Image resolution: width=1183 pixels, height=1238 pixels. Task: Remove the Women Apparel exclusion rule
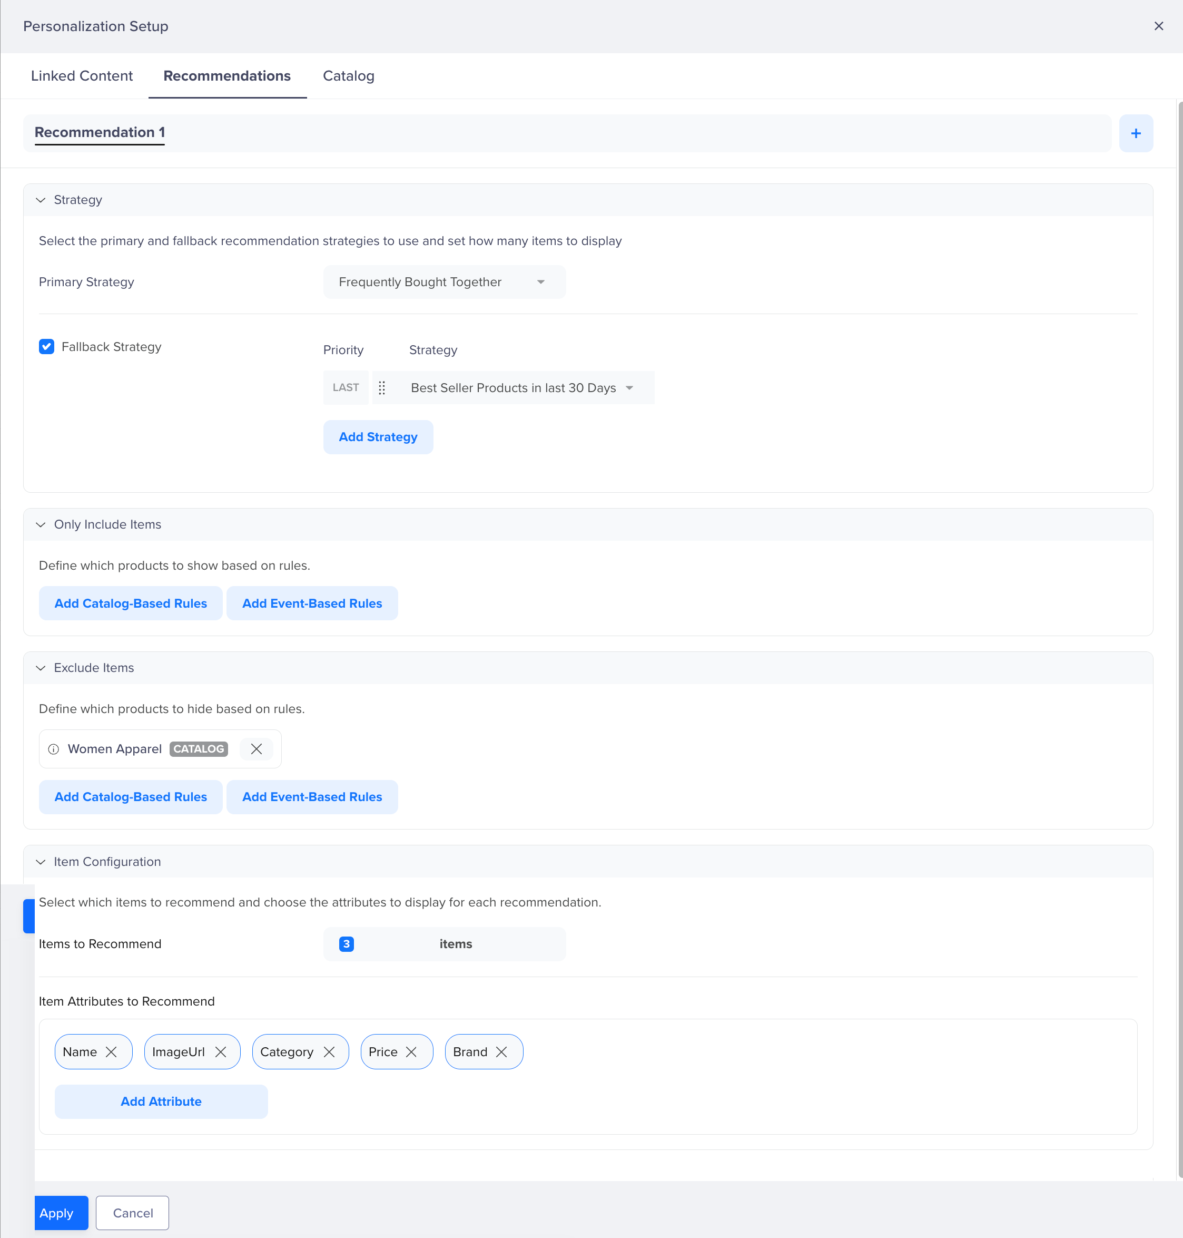(256, 749)
